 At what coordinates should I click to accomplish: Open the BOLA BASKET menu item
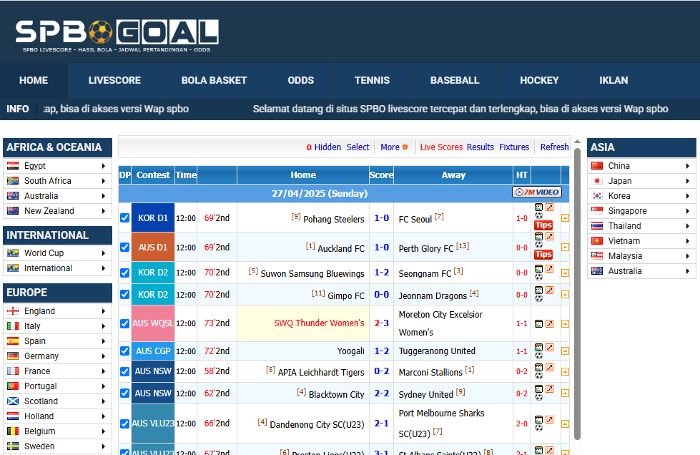214,81
